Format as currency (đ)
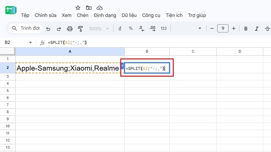This screenshot has height=152, width=271. 120,28
